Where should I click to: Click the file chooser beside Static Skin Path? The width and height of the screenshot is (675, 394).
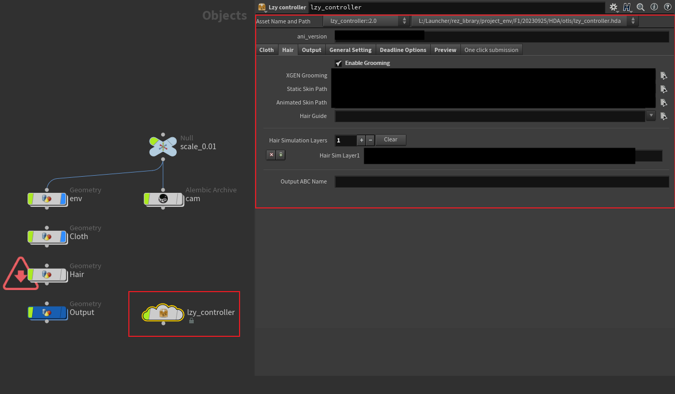pos(664,89)
